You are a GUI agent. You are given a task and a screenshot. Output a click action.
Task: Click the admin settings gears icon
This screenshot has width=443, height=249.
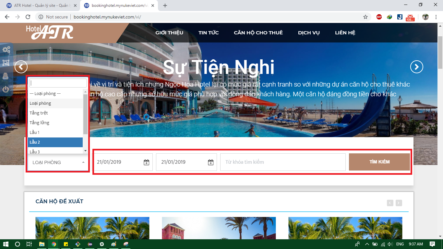pos(6,50)
